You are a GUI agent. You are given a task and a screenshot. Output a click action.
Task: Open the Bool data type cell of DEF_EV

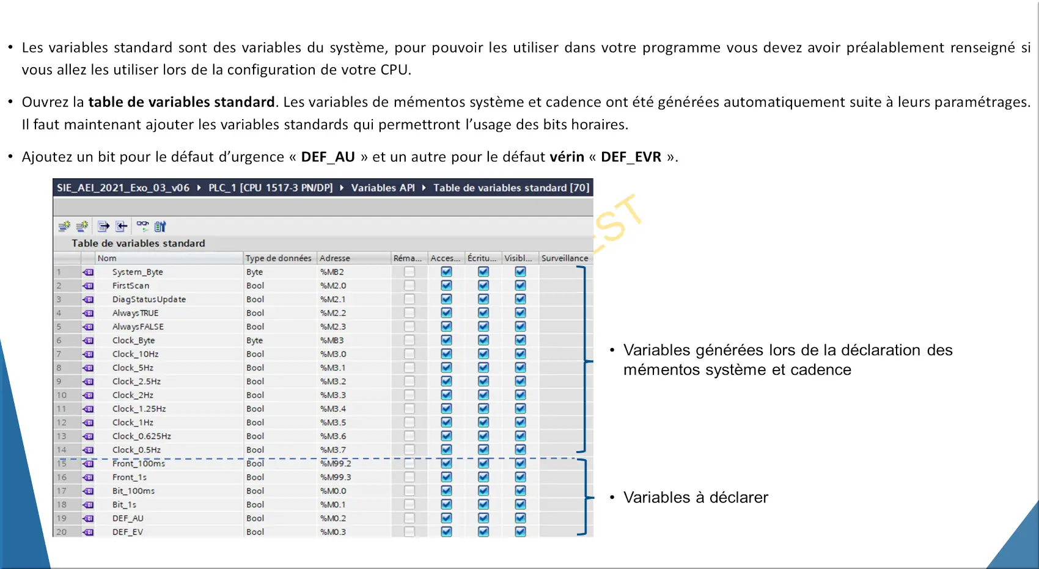click(x=281, y=532)
